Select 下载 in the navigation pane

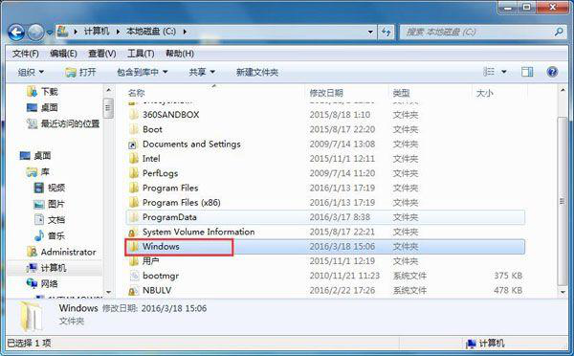pos(42,91)
